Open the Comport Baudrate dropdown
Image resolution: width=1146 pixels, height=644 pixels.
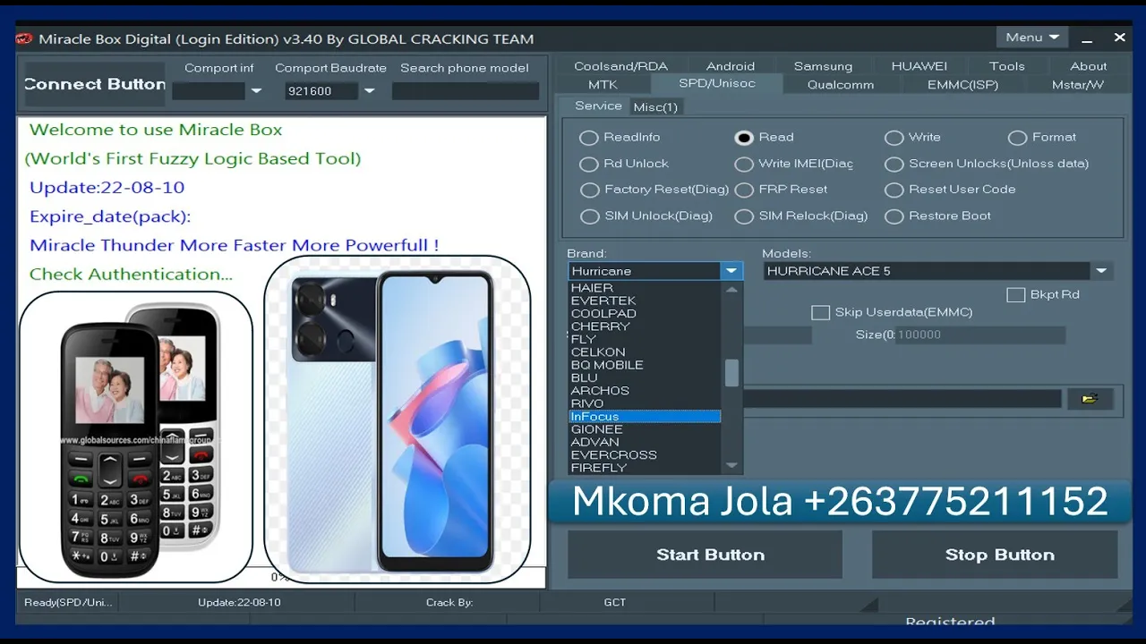point(369,91)
